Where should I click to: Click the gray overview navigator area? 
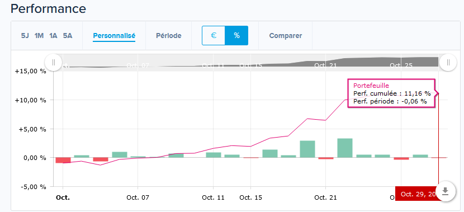click(250, 63)
